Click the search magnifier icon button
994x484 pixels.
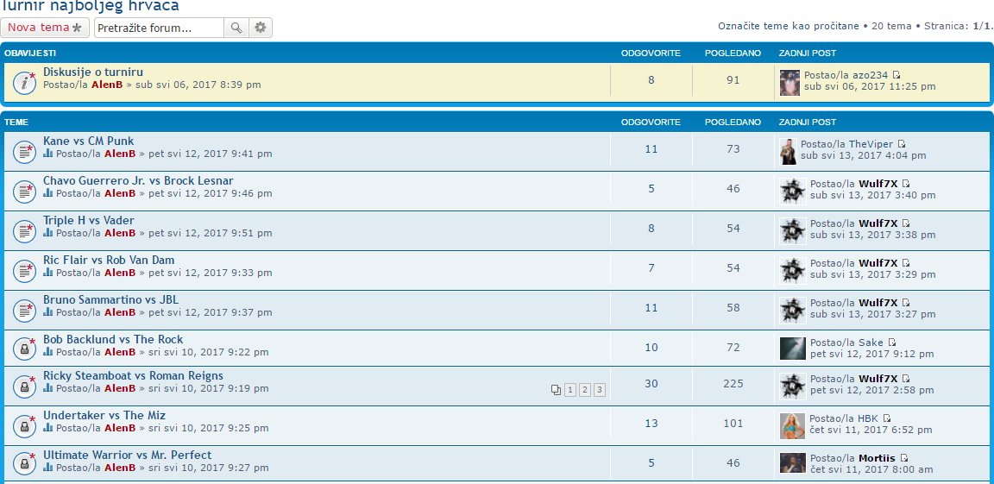pos(236,28)
